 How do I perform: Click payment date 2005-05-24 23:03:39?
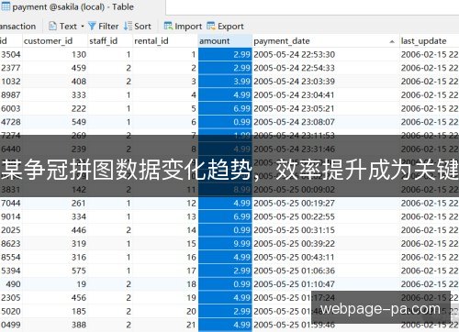326,82
